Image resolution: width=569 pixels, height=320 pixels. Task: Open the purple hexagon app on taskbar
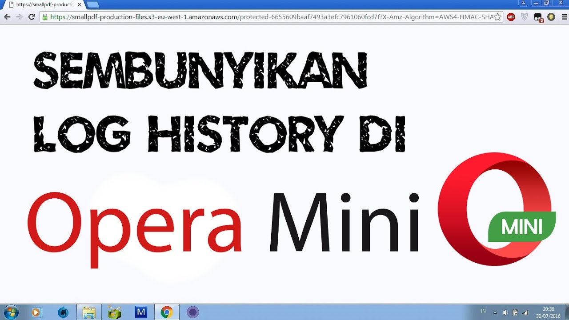click(192, 312)
